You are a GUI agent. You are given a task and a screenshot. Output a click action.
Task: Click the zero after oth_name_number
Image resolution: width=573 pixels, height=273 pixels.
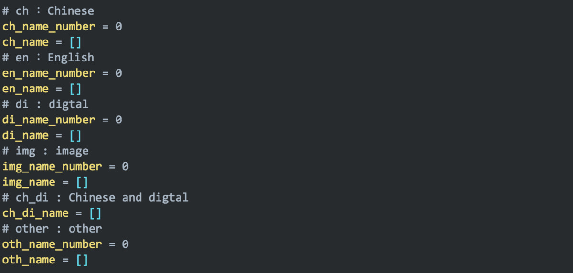click(x=125, y=244)
